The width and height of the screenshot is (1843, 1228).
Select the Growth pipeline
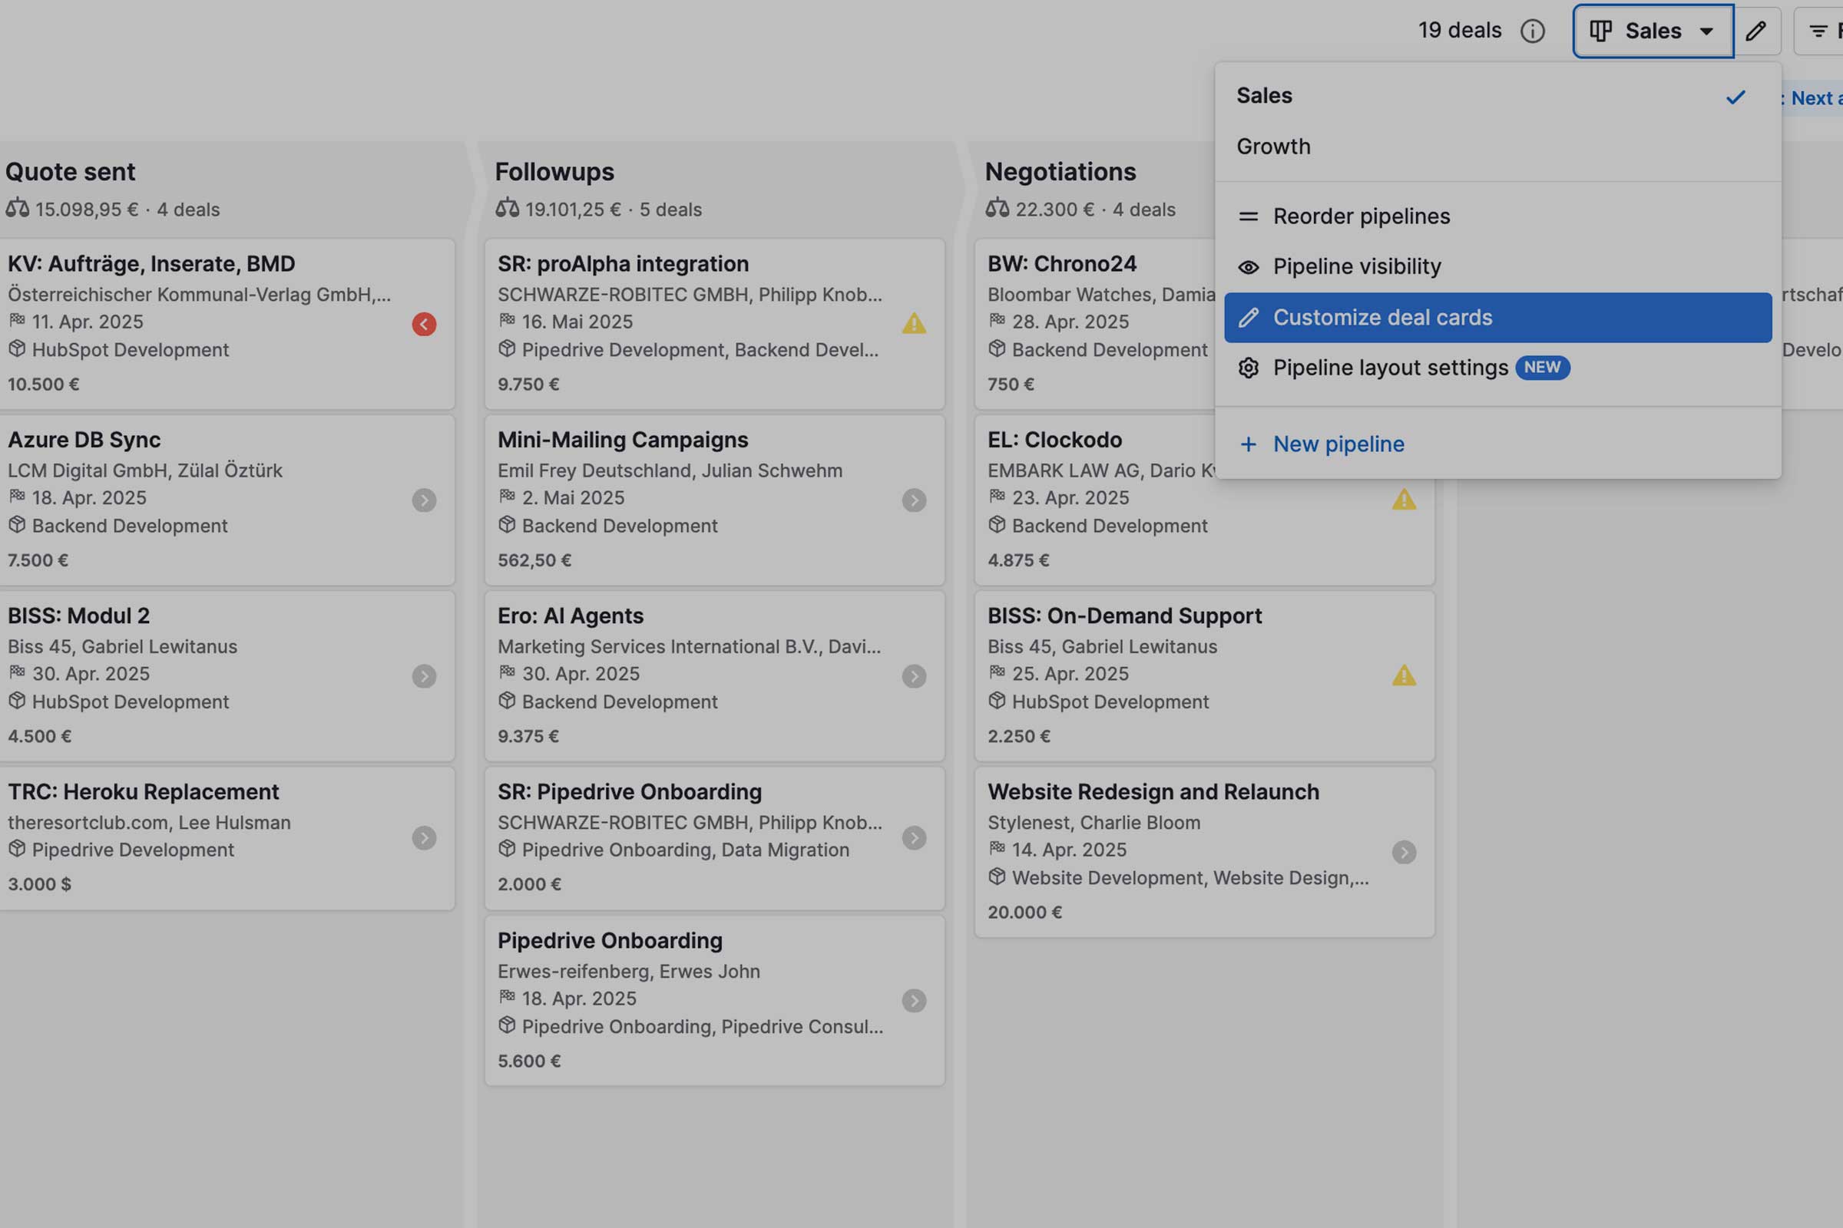(x=1273, y=146)
